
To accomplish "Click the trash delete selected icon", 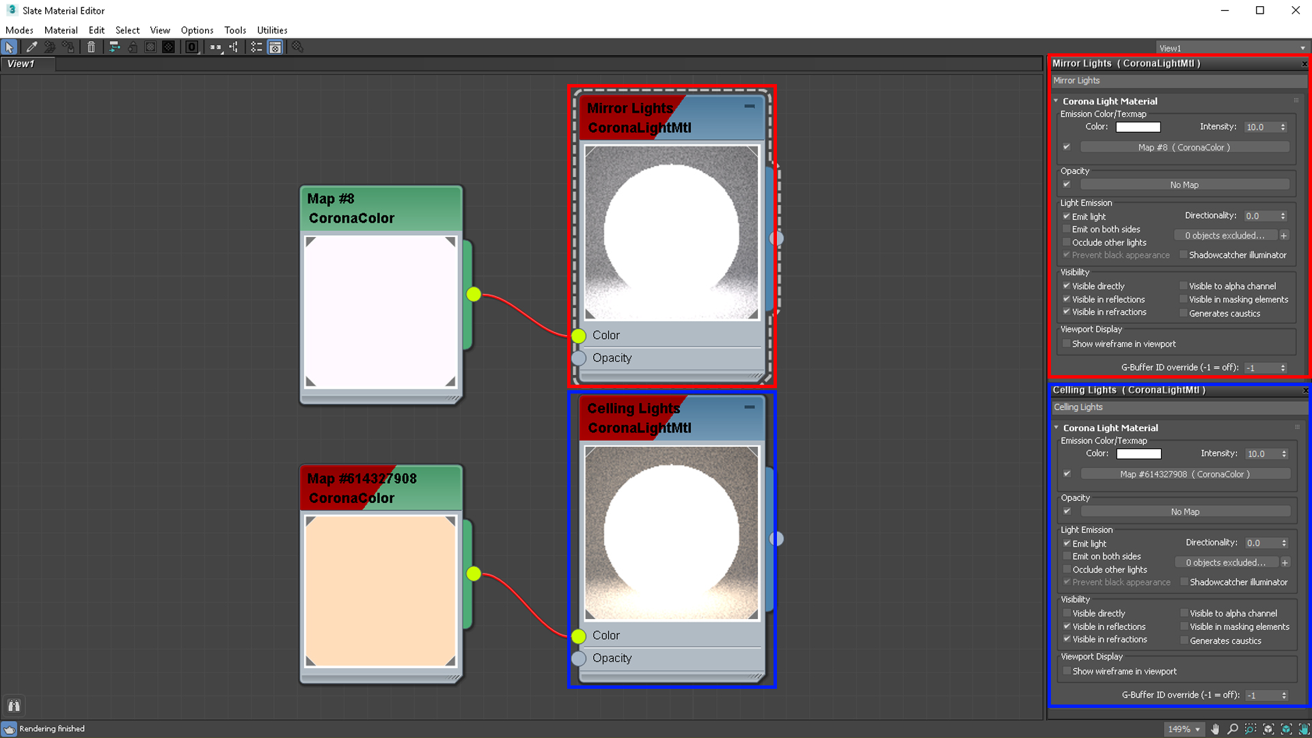I will point(91,47).
